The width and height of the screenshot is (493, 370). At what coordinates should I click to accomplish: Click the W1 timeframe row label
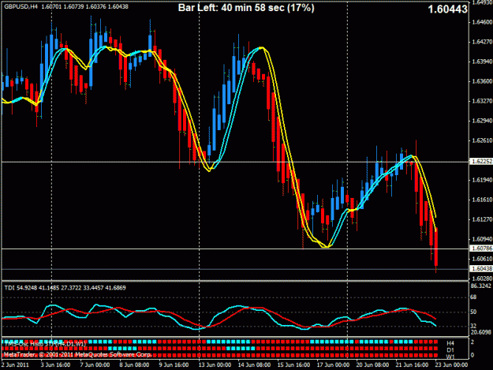pyautogui.click(x=450, y=357)
